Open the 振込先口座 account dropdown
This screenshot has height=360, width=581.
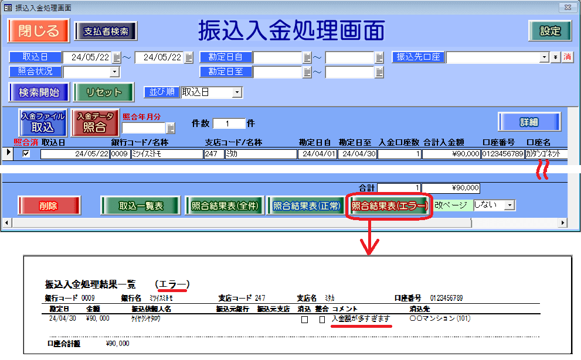[545, 57]
